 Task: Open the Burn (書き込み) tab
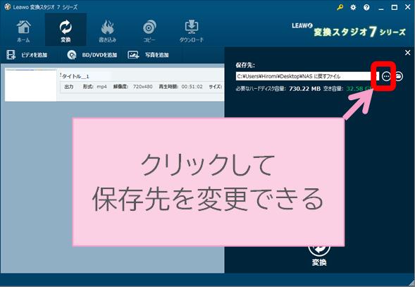point(108,31)
